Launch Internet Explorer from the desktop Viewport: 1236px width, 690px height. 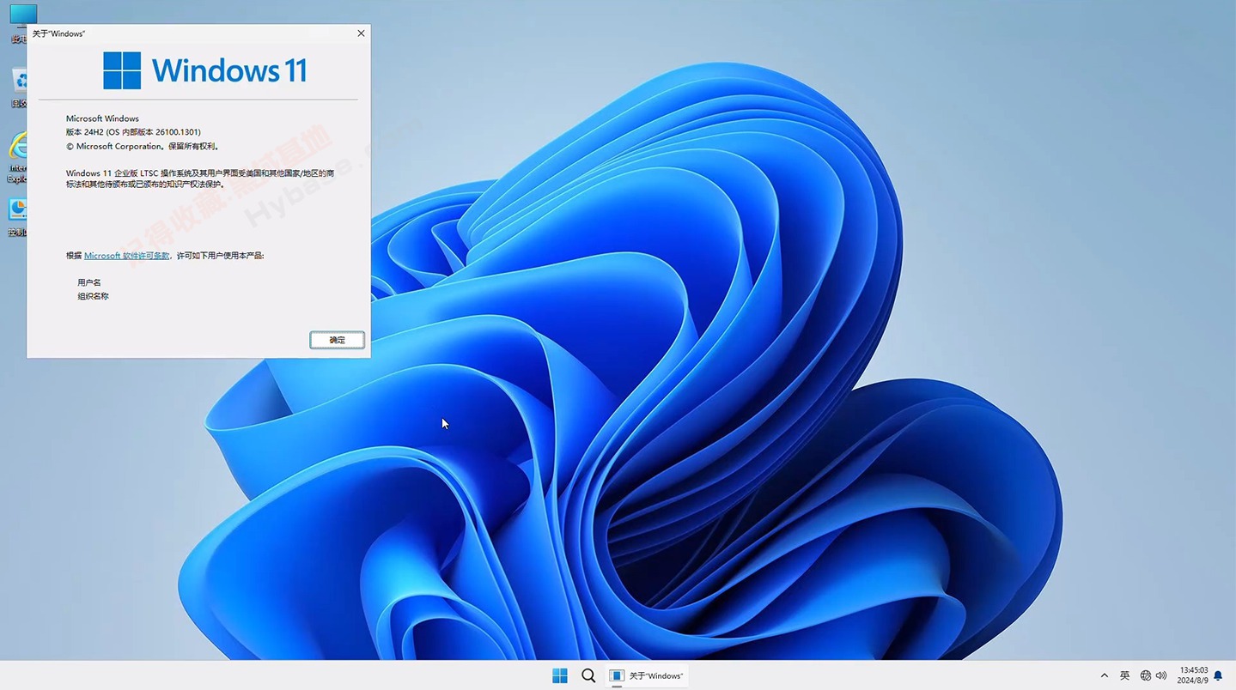click(x=19, y=147)
